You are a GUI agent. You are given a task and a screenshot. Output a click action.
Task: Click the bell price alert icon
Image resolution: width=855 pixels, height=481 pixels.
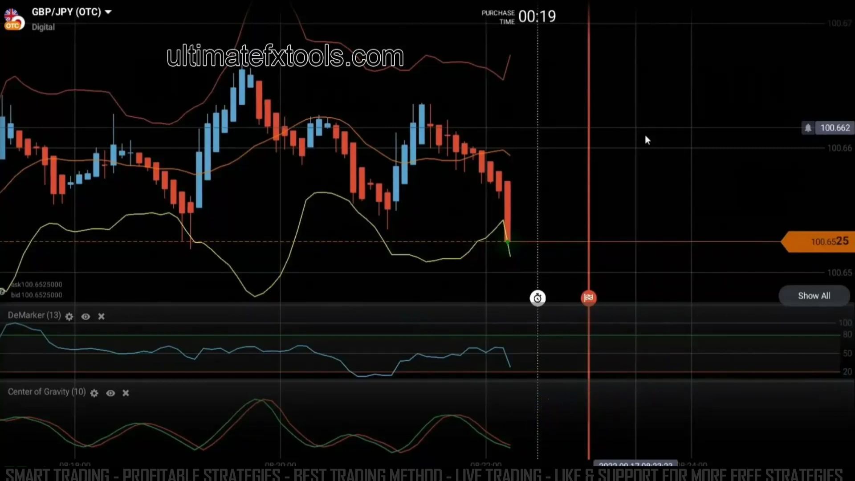(x=808, y=128)
